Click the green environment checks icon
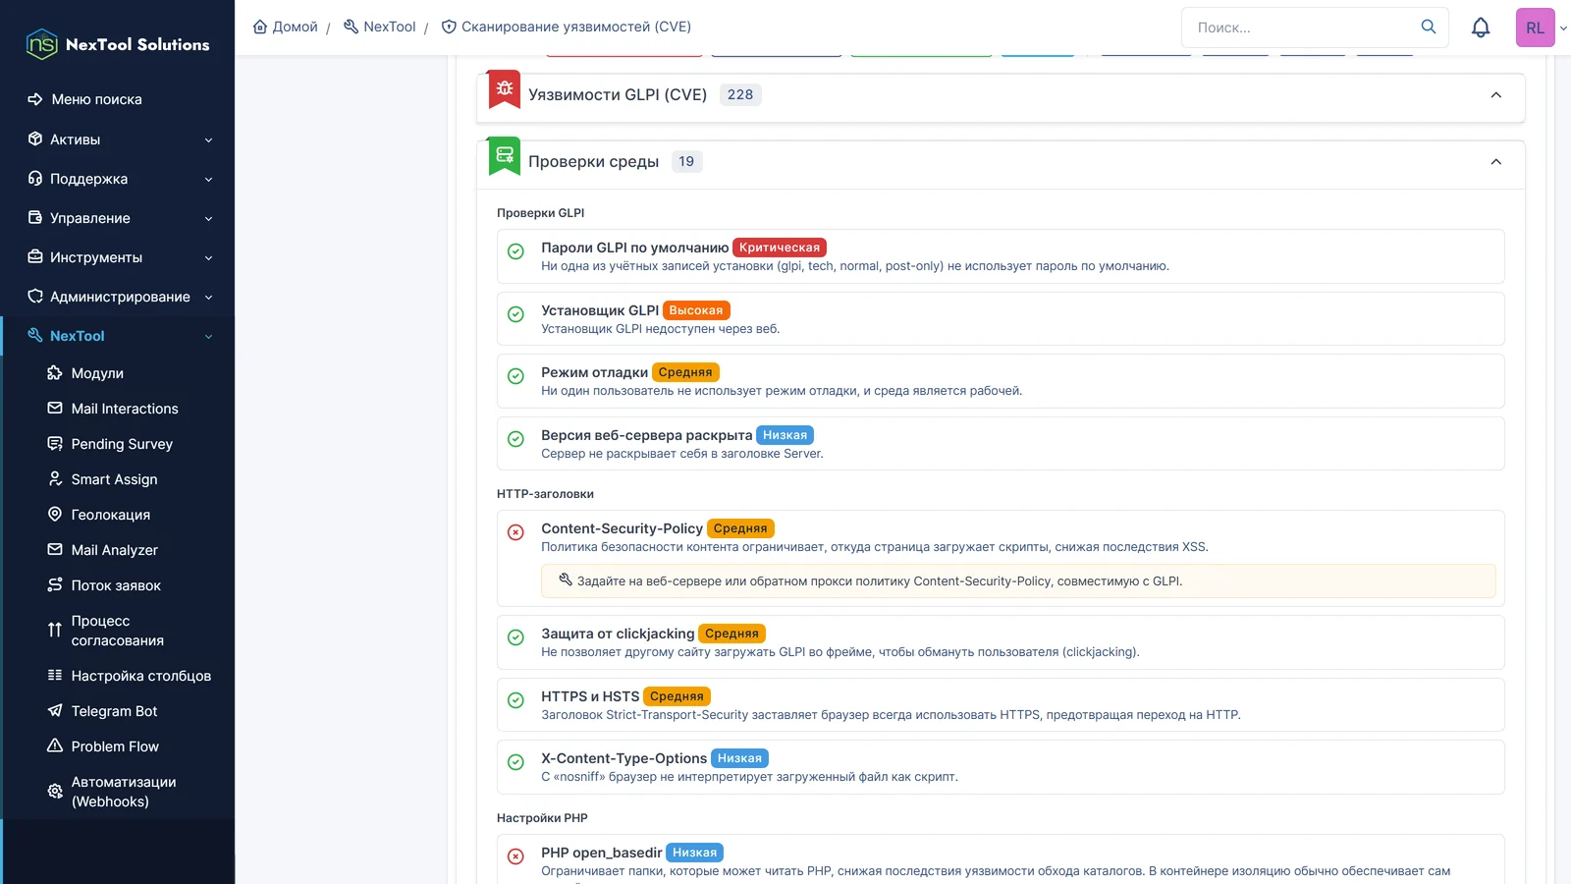The image size is (1571, 884). (505, 155)
